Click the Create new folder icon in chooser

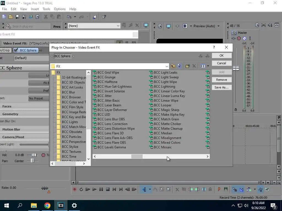[188, 66]
